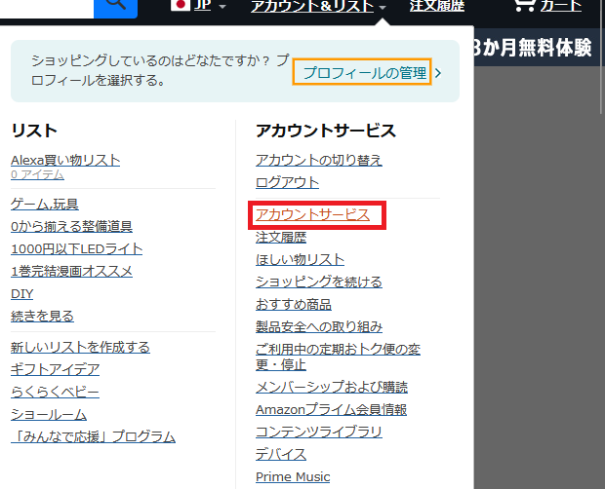Click ショッピングを続ける
The width and height of the screenshot is (605, 489).
coord(319,282)
